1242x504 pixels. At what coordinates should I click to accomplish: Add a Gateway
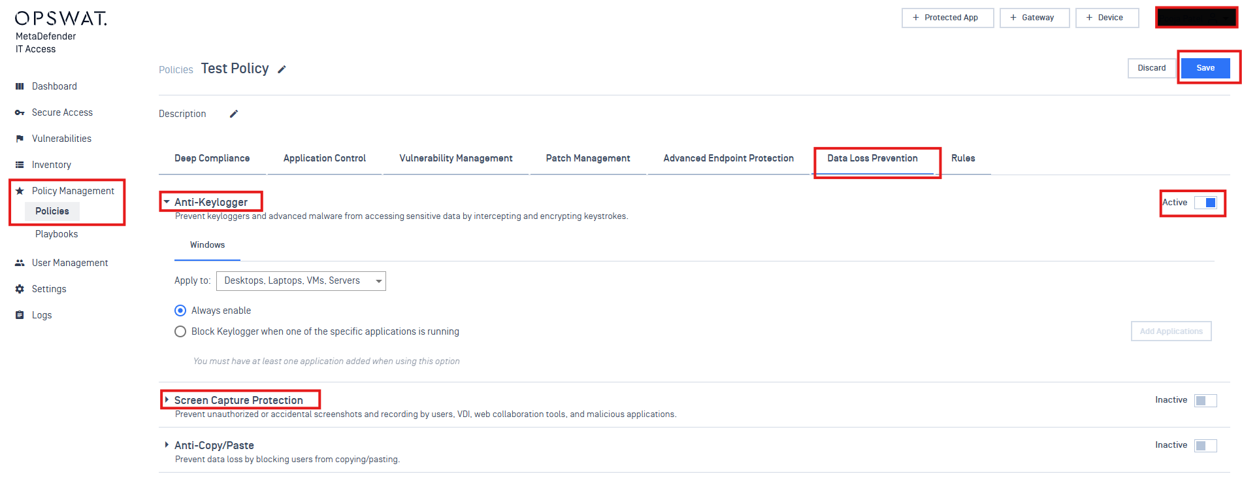[1034, 18]
